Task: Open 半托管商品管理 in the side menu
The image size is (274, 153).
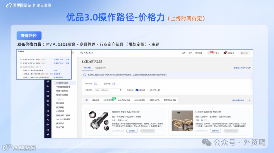Action: point(63,87)
